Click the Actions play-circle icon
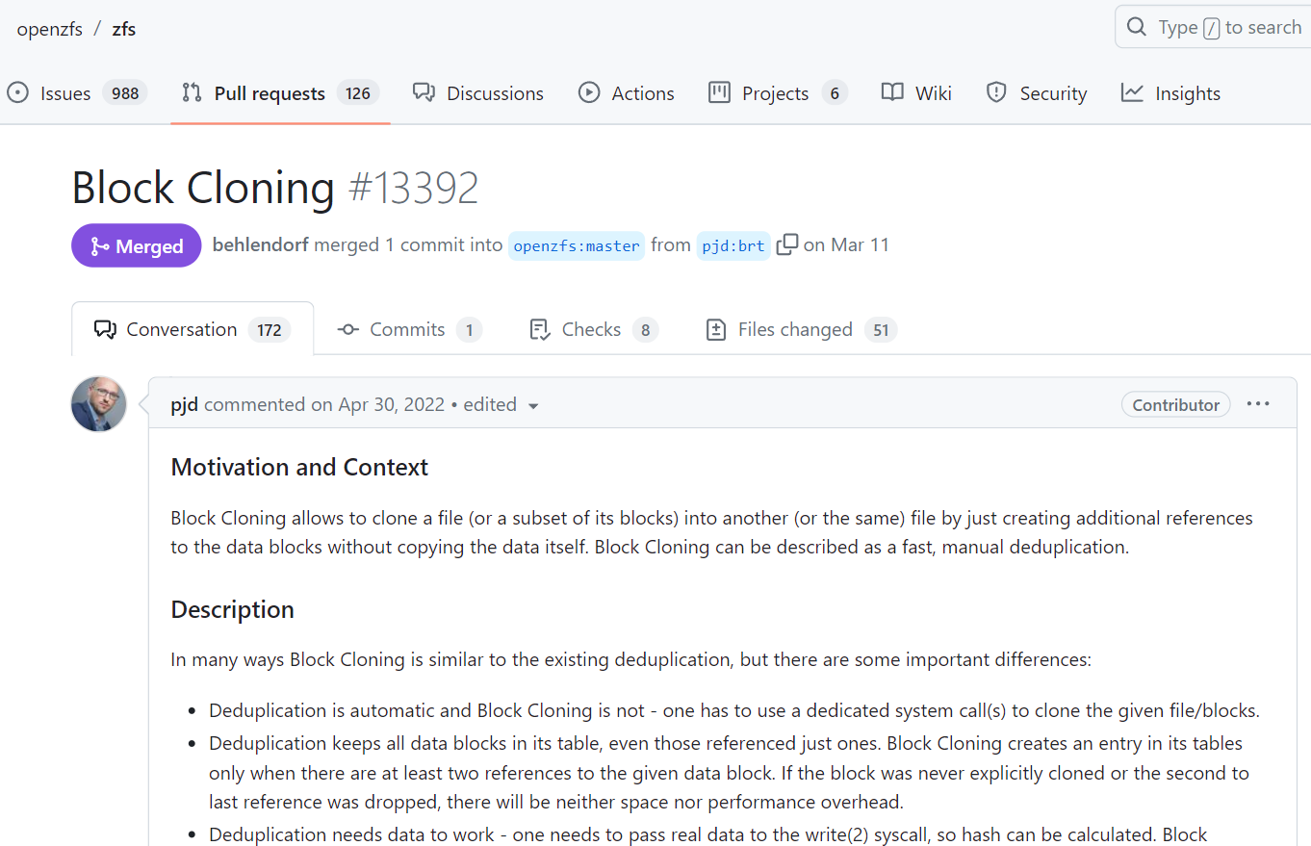 [x=588, y=92]
